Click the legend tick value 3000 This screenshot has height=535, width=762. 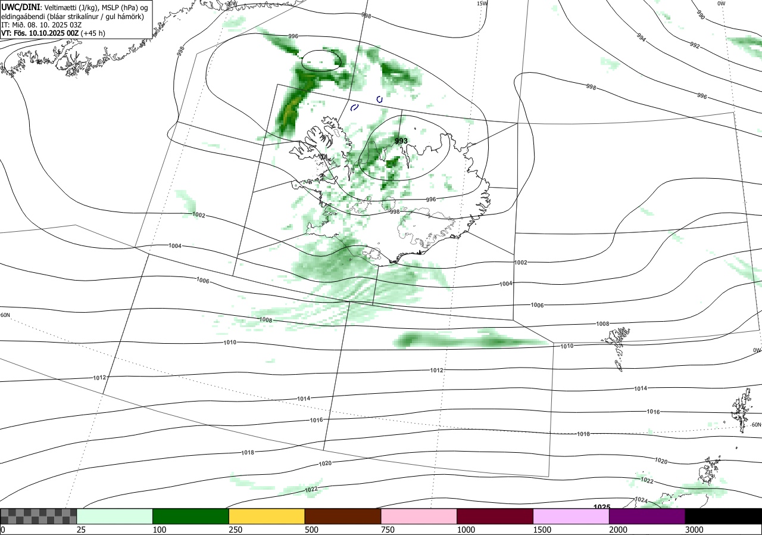point(694,530)
